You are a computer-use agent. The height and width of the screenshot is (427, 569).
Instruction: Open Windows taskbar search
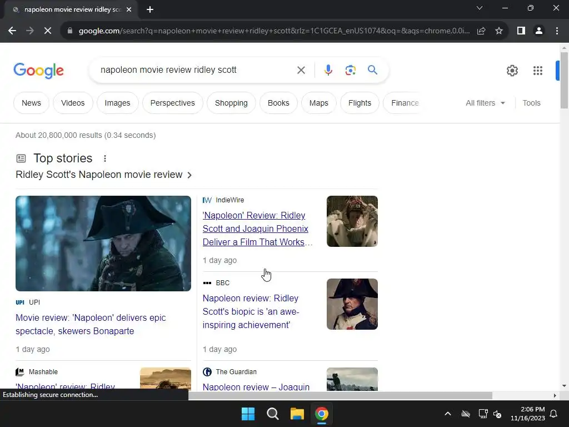272,414
